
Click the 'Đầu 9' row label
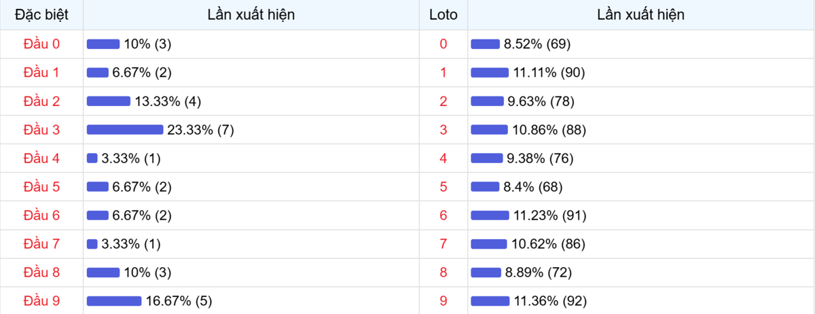click(41, 301)
